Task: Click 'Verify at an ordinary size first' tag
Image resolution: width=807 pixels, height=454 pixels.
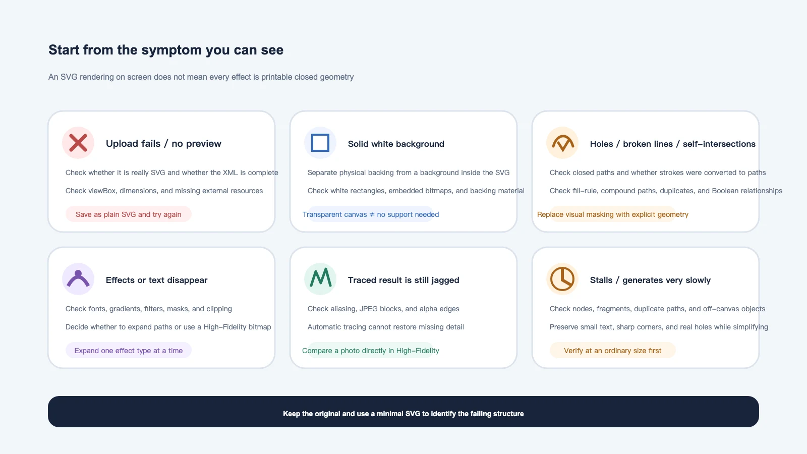Action: click(613, 350)
